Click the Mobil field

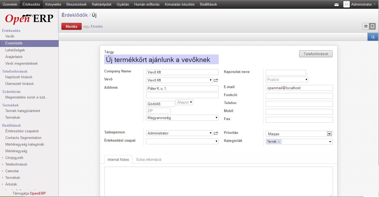coord(299,112)
